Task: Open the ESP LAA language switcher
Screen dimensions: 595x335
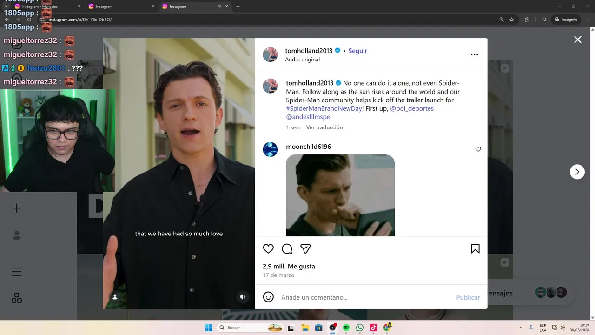Action: 543,328
